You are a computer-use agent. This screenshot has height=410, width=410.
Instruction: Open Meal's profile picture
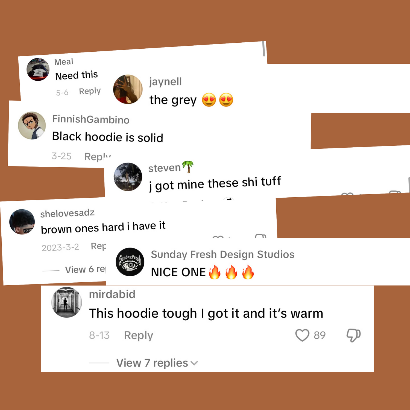click(38, 69)
